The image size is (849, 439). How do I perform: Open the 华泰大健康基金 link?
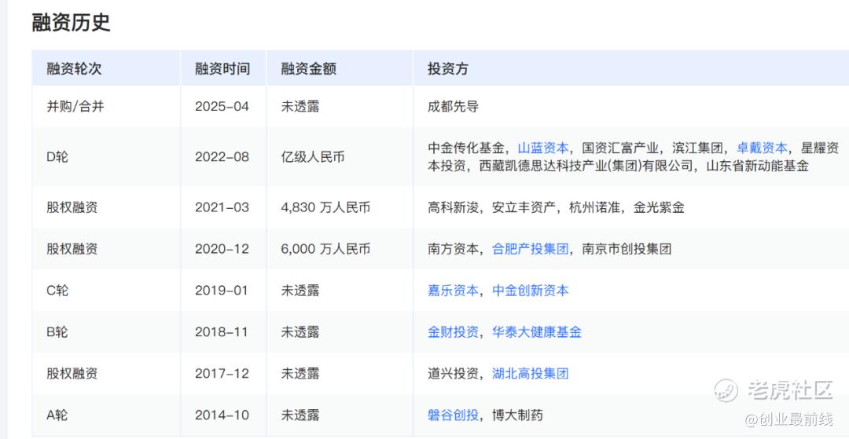(x=537, y=332)
